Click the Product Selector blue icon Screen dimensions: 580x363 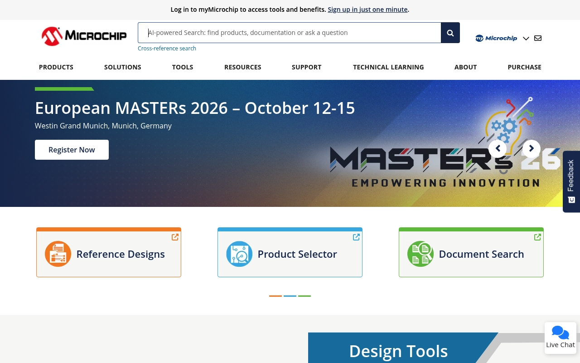click(x=239, y=254)
